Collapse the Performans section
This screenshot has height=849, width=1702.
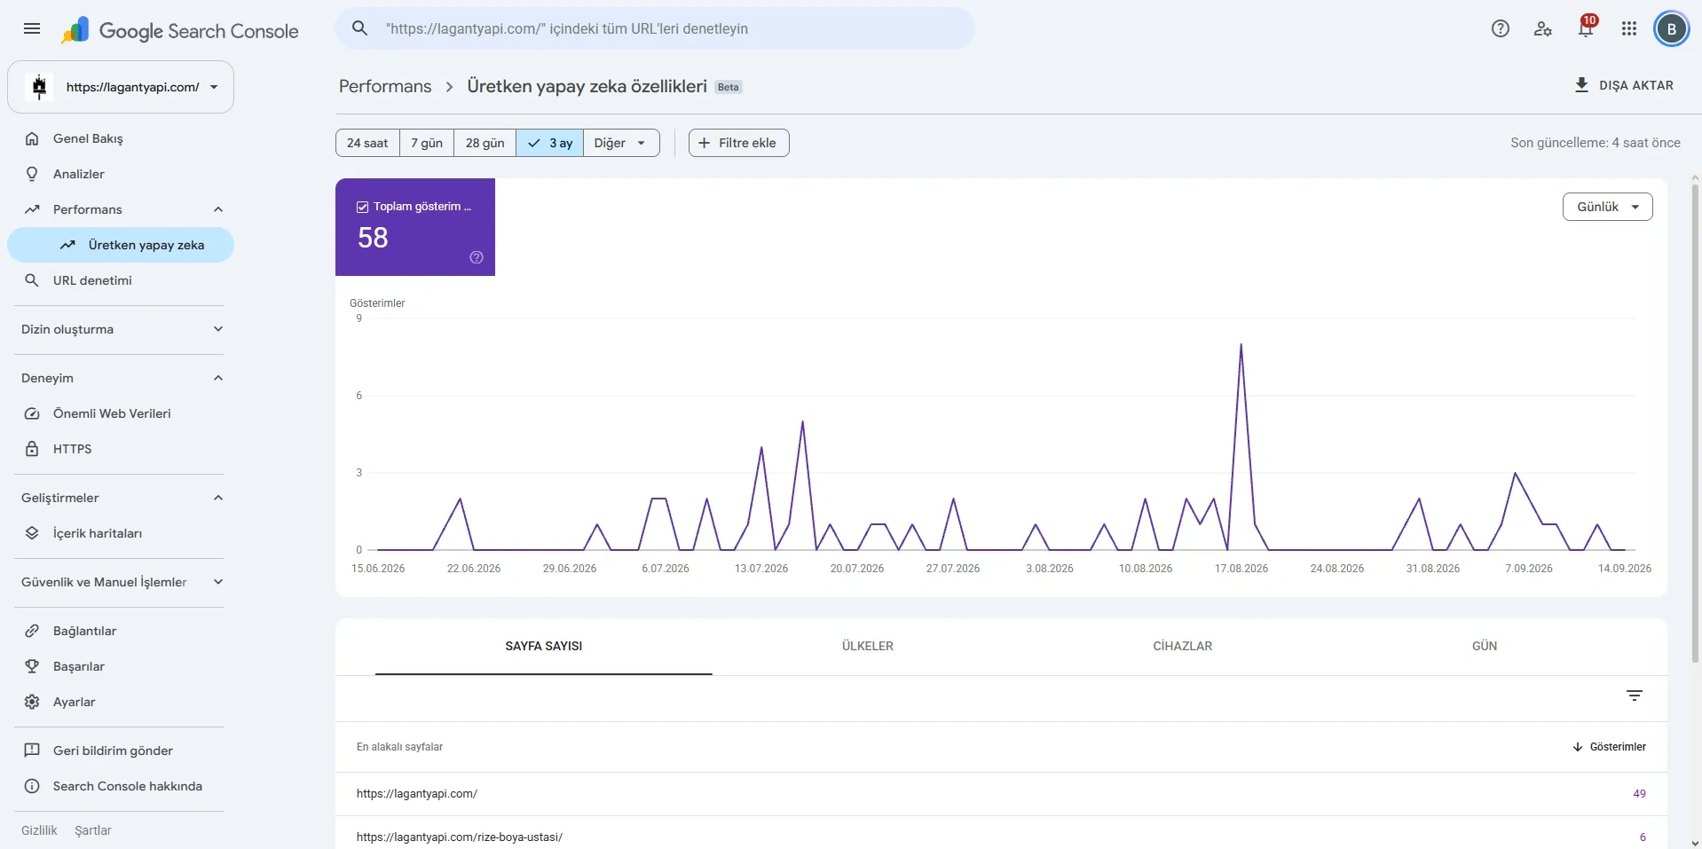[x=218, y=209]
